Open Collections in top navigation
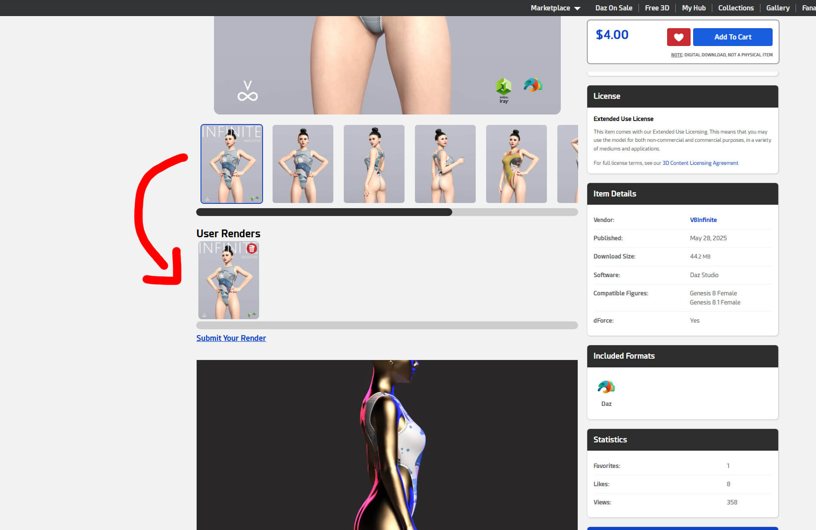Screen dimensions: 816x530 (736, 8)
